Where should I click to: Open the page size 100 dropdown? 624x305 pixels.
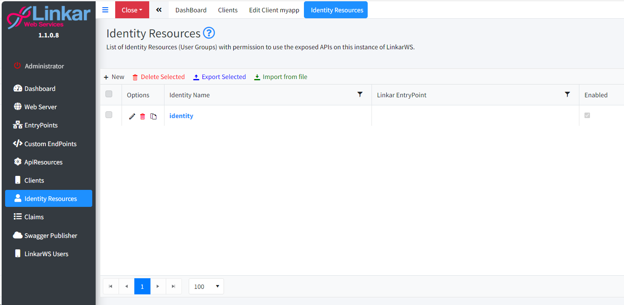(206, 286)
